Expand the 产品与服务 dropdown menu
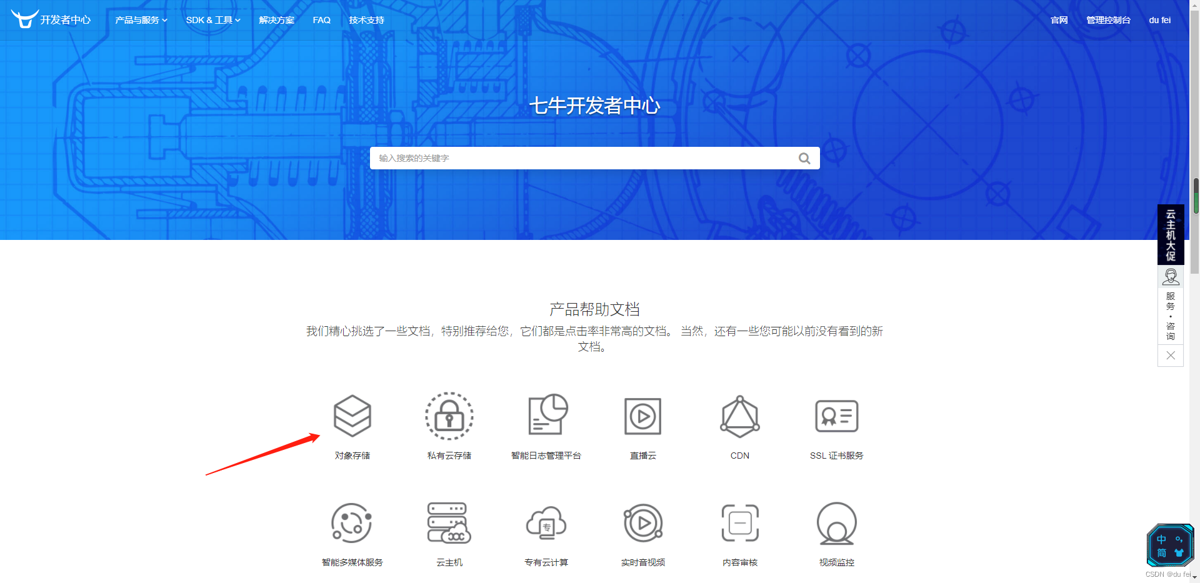1200x583 pixels. pos(141,20)
